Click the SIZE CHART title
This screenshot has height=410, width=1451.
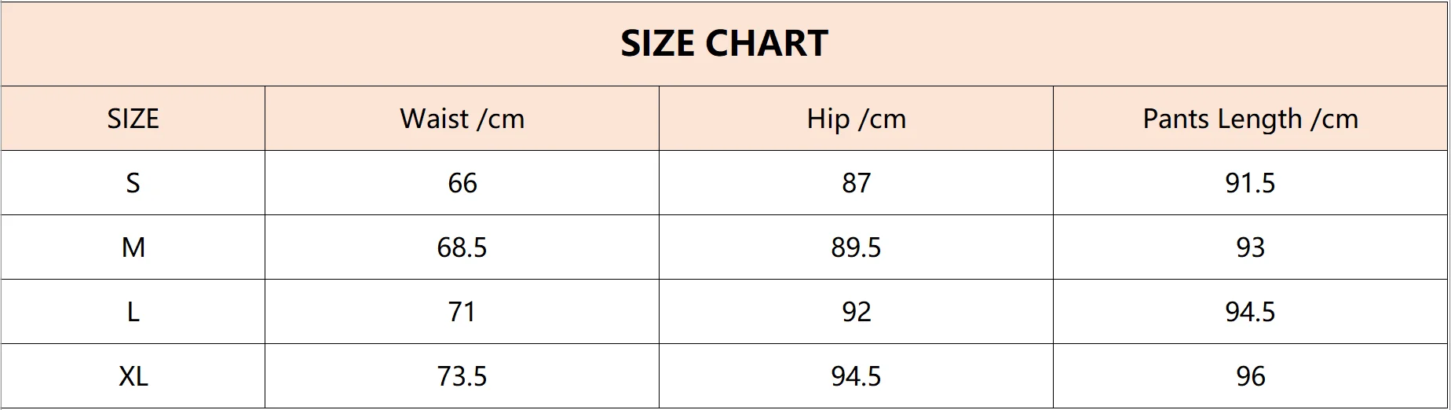pos(724,43)
